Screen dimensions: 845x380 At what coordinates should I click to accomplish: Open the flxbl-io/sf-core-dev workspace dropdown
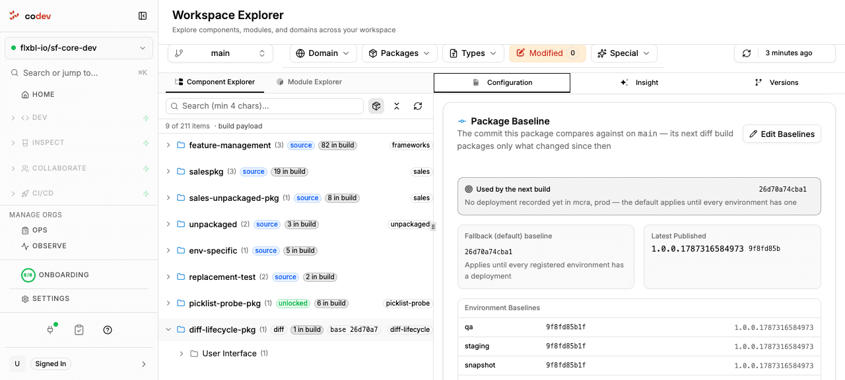click(x=79, y=48)
